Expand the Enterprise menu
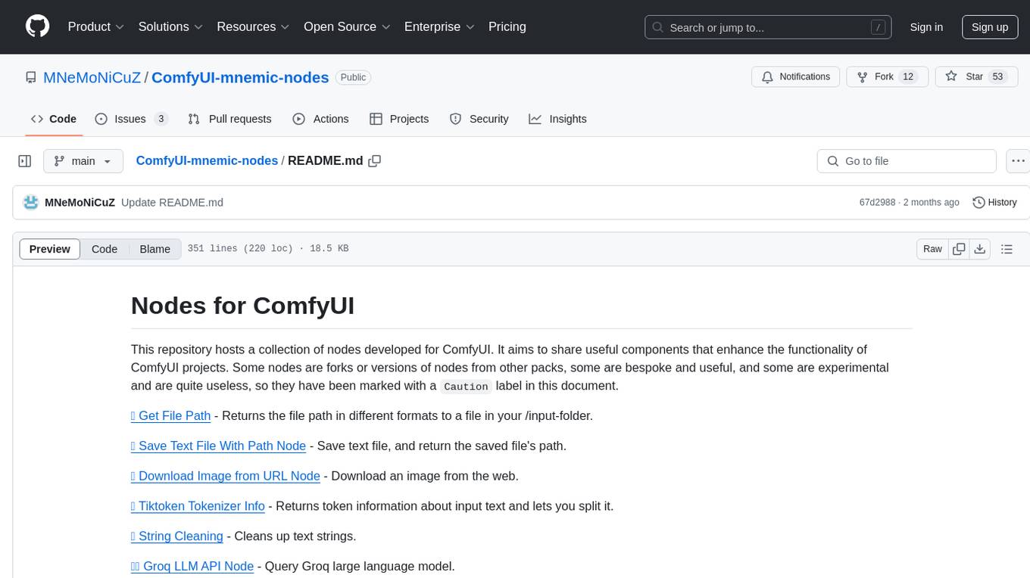This screenshot has width=1030, height=578. tap(439, 26)
